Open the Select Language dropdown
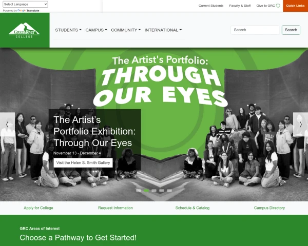The image size is (308, 246). 25,4
